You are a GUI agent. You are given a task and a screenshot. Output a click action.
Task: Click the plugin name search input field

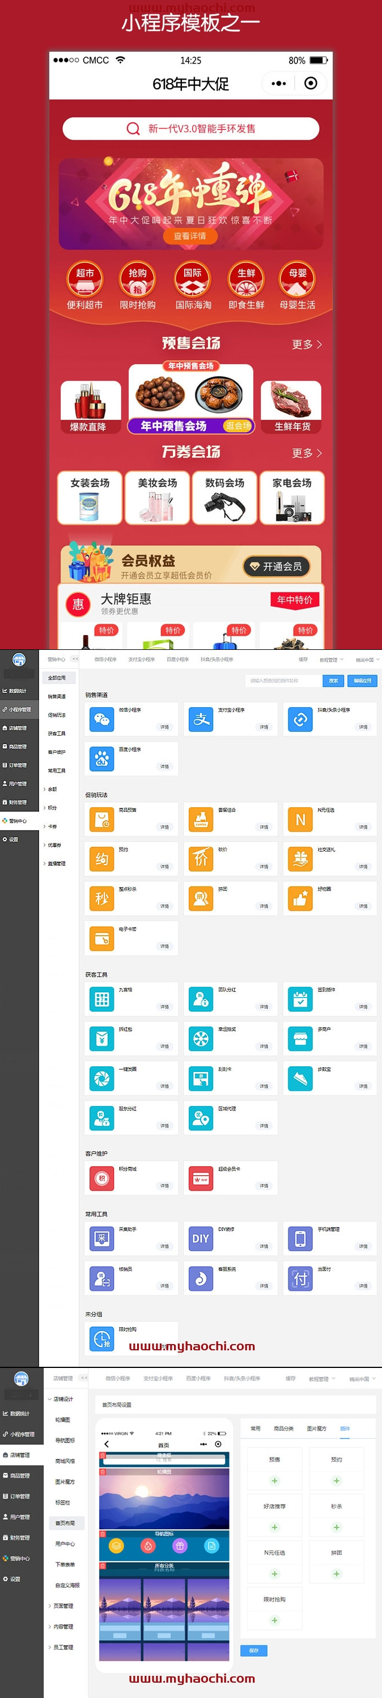coord(283,680)
